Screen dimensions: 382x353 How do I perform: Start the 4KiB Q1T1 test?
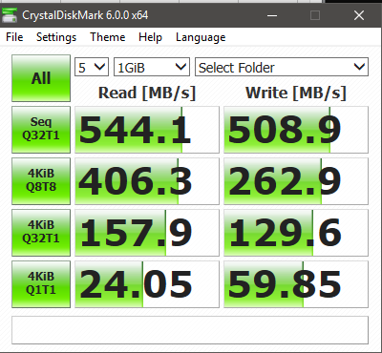click(41, 284)
